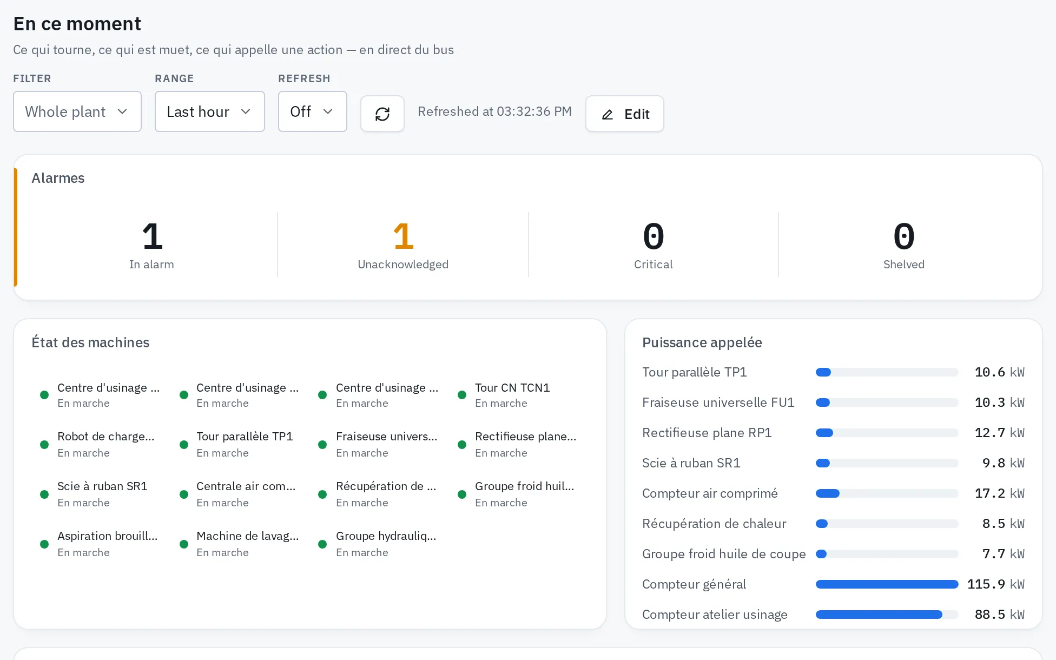Click the Puissance appelée heading

tap(702, 342)
